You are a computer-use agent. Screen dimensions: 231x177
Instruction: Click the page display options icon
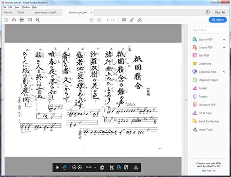coord(102,167)
